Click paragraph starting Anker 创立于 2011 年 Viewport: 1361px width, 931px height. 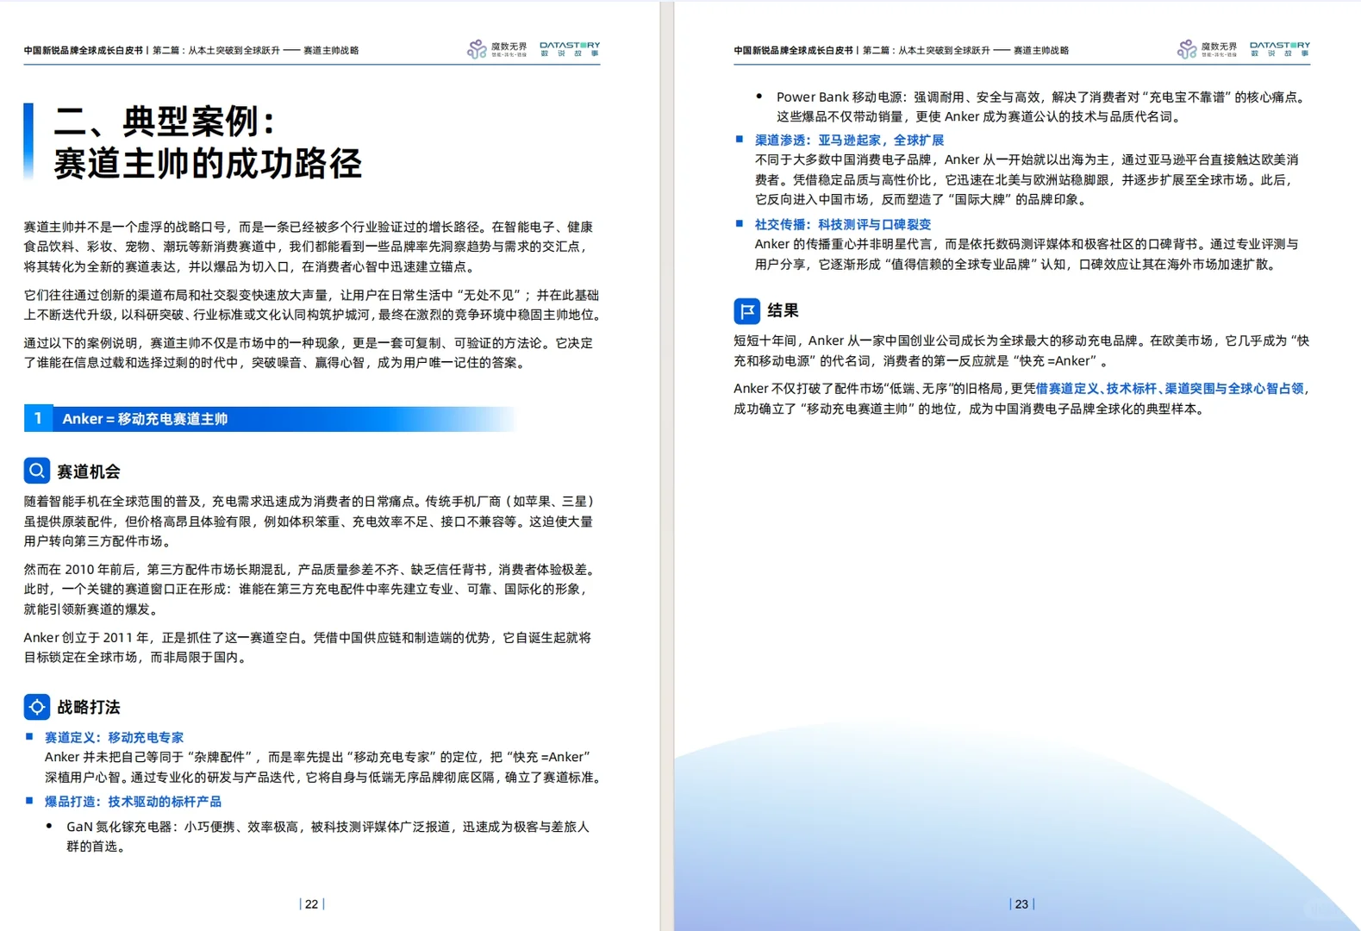[x=308, y=647]
